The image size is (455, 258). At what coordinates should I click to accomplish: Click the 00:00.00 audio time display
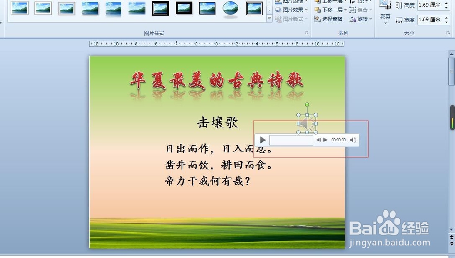pyautogui.click(x=339, y=140)
